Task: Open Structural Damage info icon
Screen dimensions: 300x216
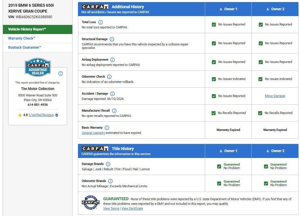Action: pyautogui.click(x=112, y=39)
